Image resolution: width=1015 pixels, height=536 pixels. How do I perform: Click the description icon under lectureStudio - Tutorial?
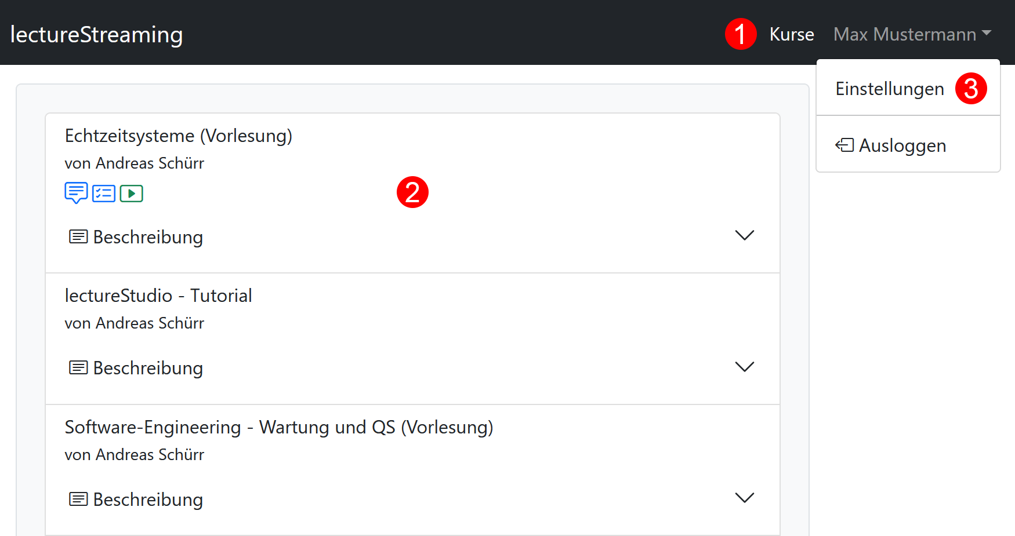[78, 367]
